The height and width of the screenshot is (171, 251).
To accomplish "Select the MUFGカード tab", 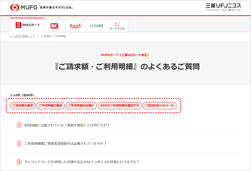I will click(27, 25).
